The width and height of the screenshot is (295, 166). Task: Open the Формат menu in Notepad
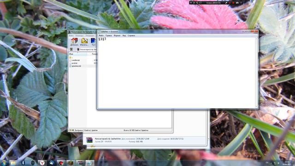(x=117, y=36)
